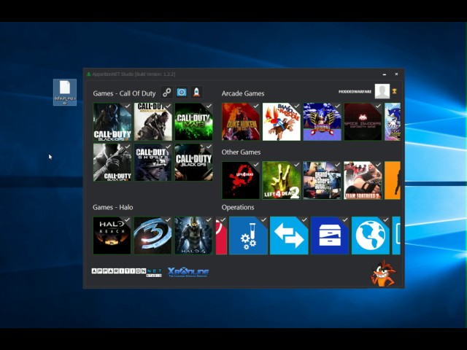Screen dimensions: 467x350
Task: Open the chain links tool icon
Action: pos(167,93)
